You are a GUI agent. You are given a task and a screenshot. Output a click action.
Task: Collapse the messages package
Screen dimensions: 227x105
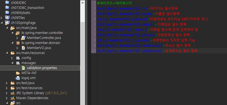pyautogui.click(x=12, y=63)
